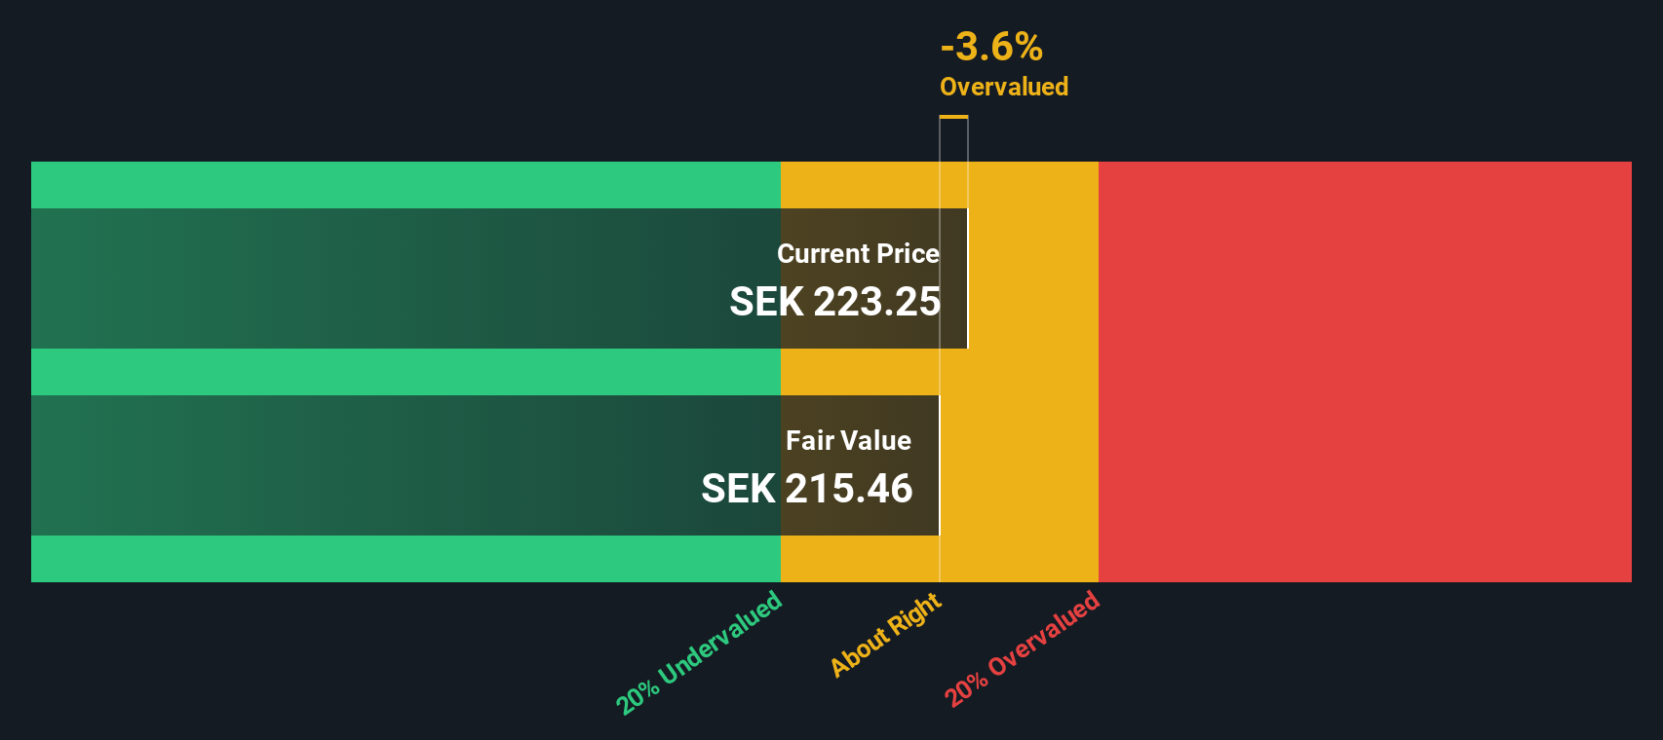This screenshot has height=740, width=1663.
Task: Select the SEK 223.25 price value
Action: click(834, 302)
